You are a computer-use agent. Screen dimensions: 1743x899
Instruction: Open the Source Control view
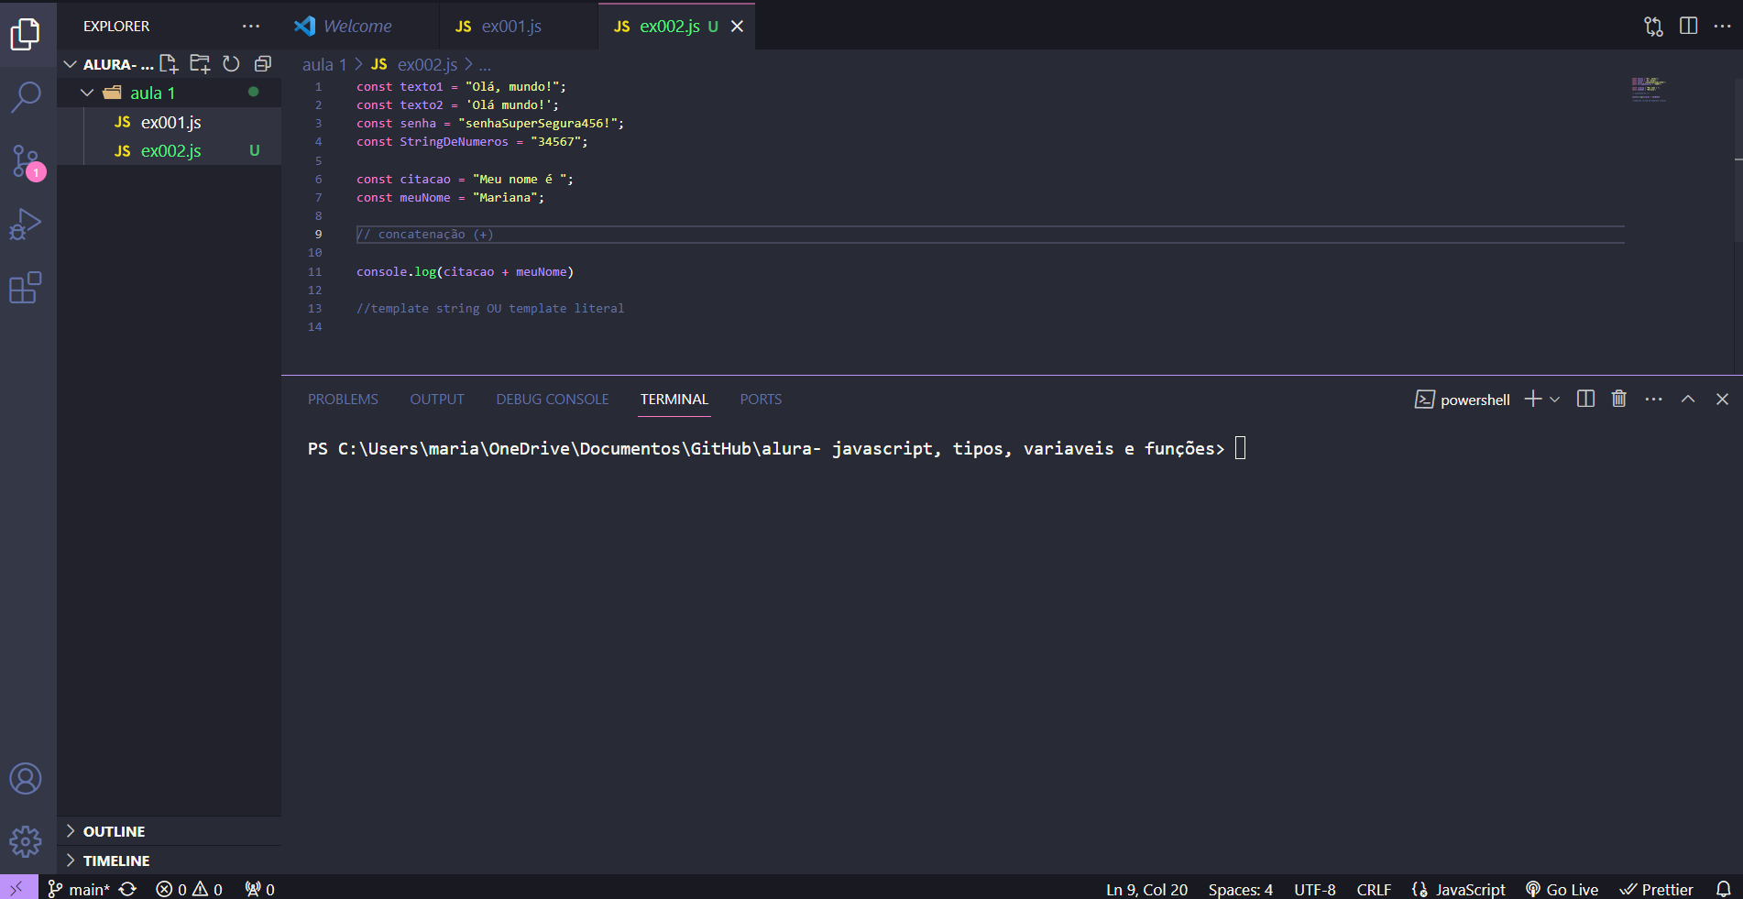pyautogui.click(x=26, y=161)
